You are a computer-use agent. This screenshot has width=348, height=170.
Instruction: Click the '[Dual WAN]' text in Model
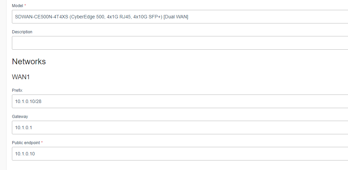(176, 17)
